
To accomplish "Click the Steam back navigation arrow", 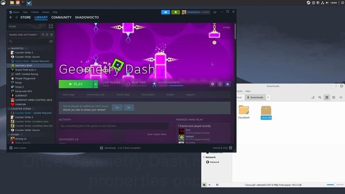I will (x=11, y=17).
